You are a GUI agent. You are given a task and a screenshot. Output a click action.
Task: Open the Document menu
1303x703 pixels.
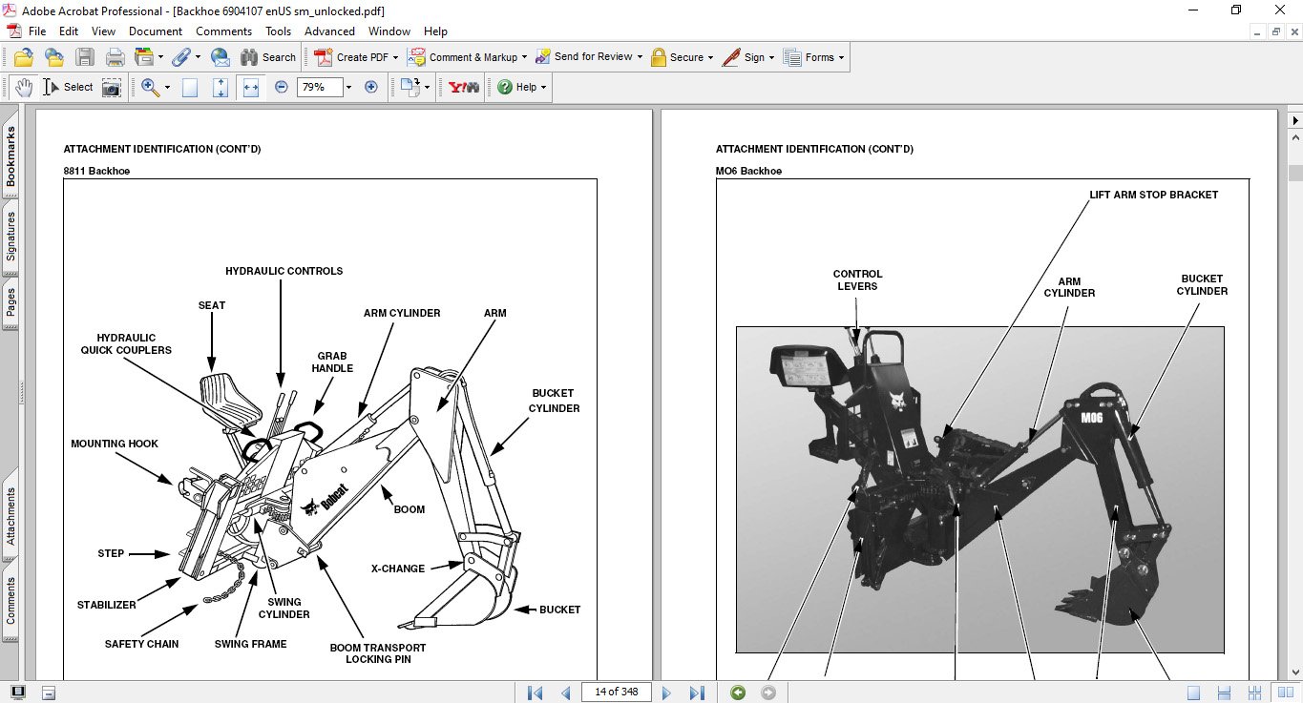click(156, 31)
